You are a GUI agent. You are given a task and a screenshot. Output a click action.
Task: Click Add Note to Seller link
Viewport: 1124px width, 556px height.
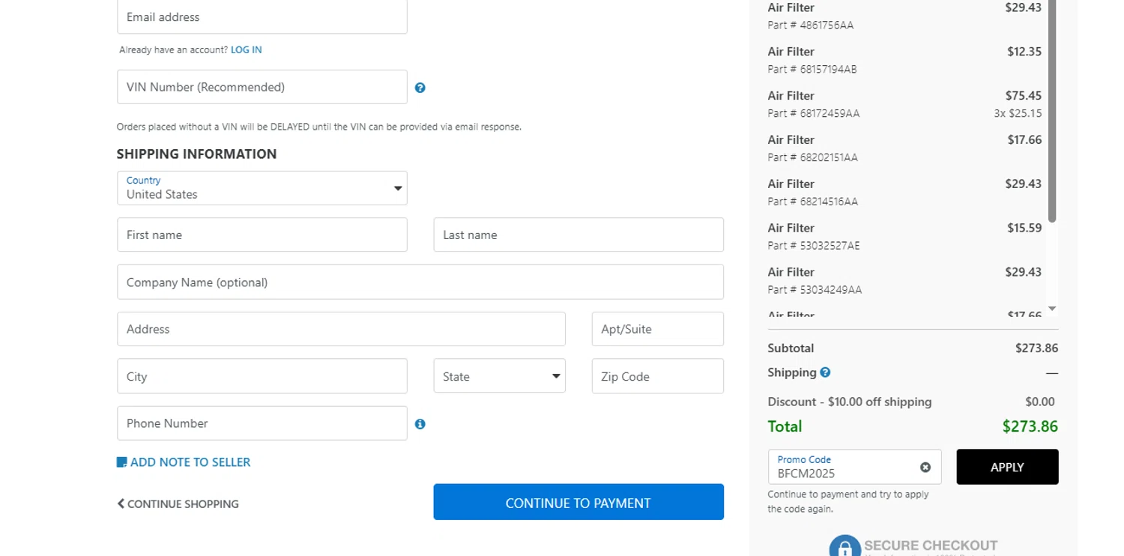pyautogui.click(x=190, y=462)
